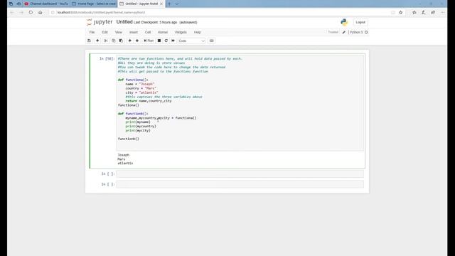Click the Jupyter logo

100,22
